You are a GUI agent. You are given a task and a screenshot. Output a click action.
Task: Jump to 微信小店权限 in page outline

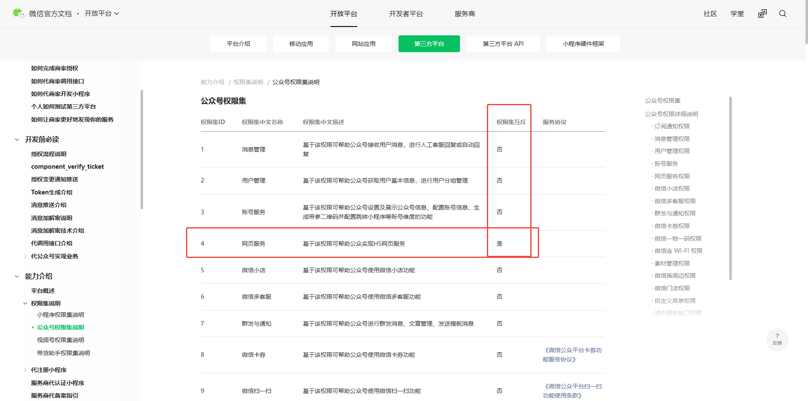point(672,189)
